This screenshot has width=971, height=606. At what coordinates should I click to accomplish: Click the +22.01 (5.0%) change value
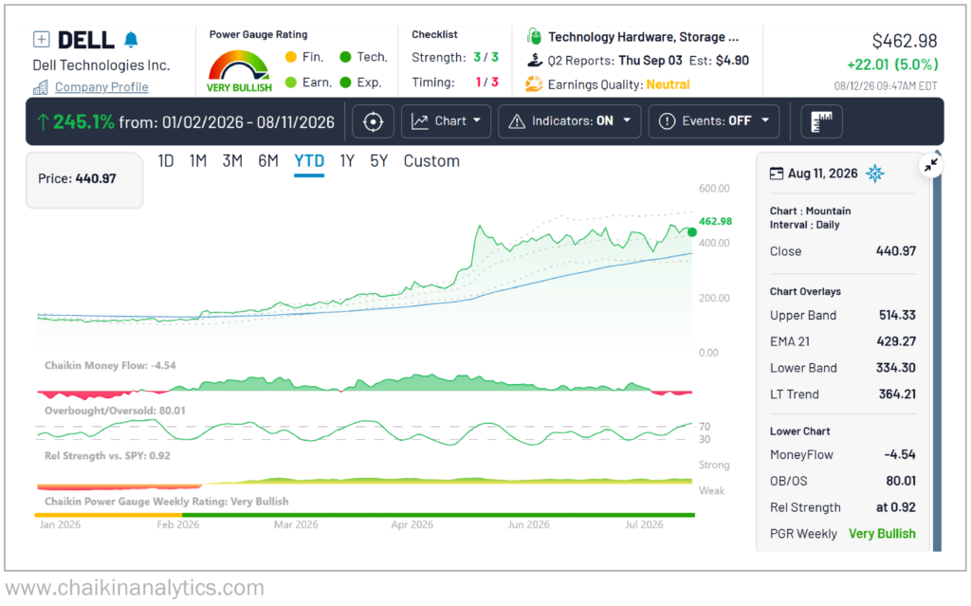pyautogui.click(x=892, y=64)
